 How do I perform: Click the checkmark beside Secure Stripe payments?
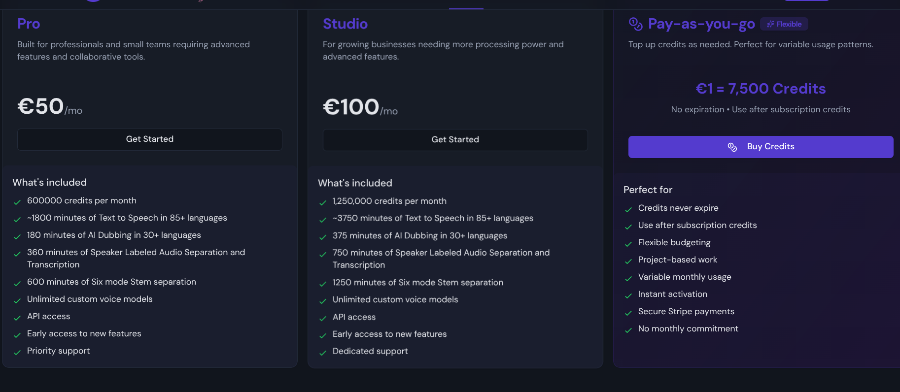point(628,313)
